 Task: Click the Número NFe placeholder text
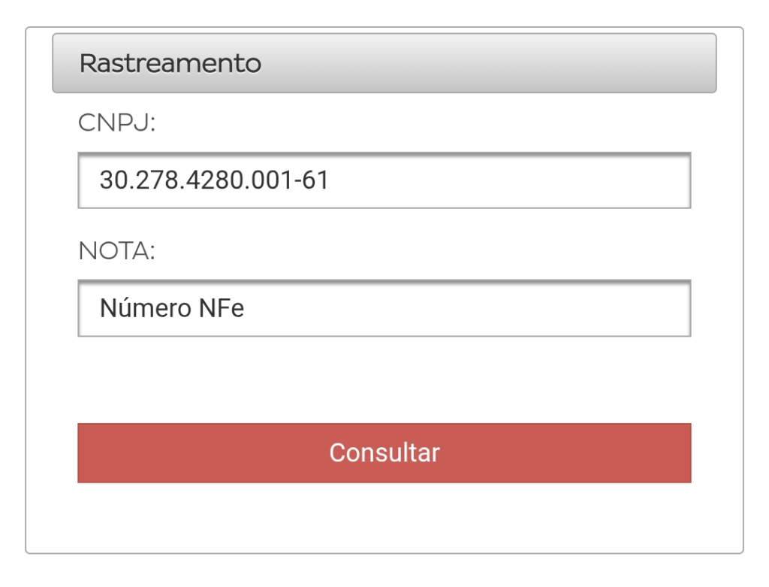(172, 308)
